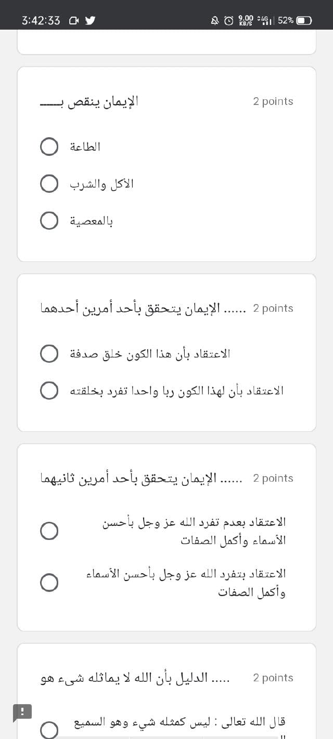The width and height of the screenshot is (333, 739).
Task: Choose the الأكل والشرب radio option
Action: point(49,184)
